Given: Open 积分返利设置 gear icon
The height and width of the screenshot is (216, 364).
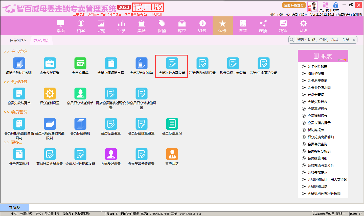Looking at the screenshot, I should (50, 94).
